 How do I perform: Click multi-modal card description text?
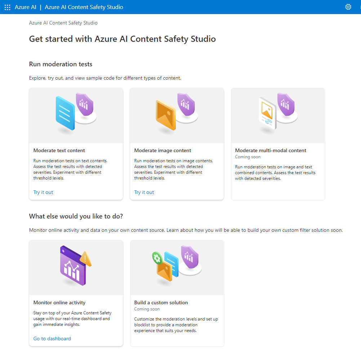(x=275, y=173)
